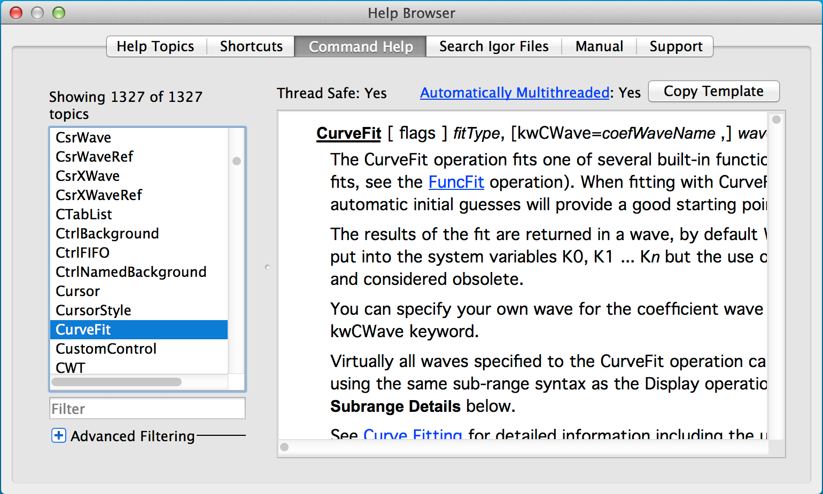This screenshot has width=823, height=494.
Task: Open the Curve Fitting link
Action: (x=413, y=434)
